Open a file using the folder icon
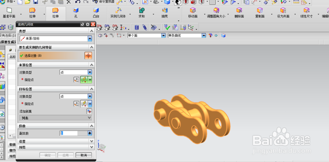Viewport: 329px width, 162px height. [x=28, y=2]
